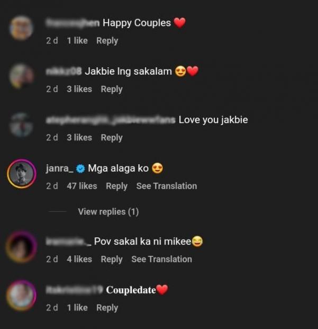Screen dimensions: 318x329
Task: Reply to the Jakbie lng sakalam comment
Action: click(112, 90)
